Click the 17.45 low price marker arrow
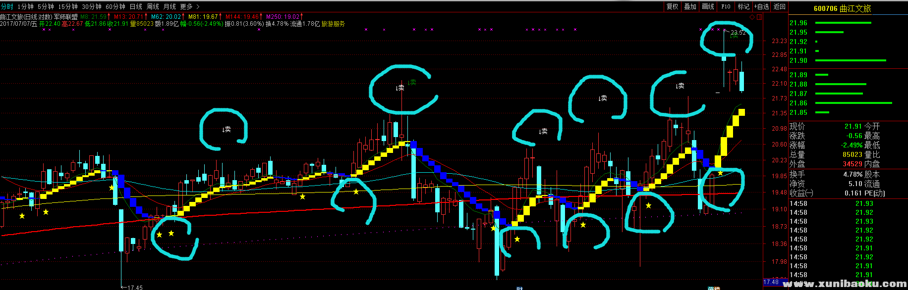Viewport: 908px width, 290px height. coord(123,287)
